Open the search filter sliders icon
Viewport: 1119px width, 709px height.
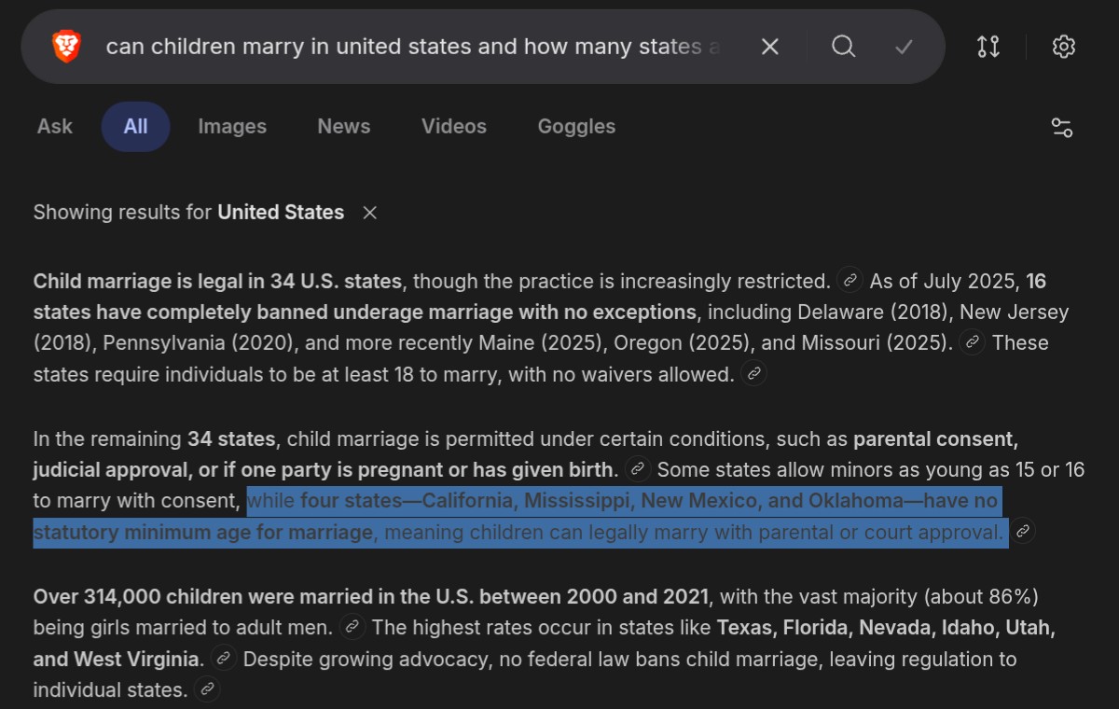[x=1062, y=128]
